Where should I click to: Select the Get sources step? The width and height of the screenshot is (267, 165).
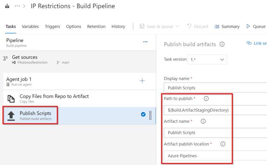pyautogui.click(x=78, y=60)
